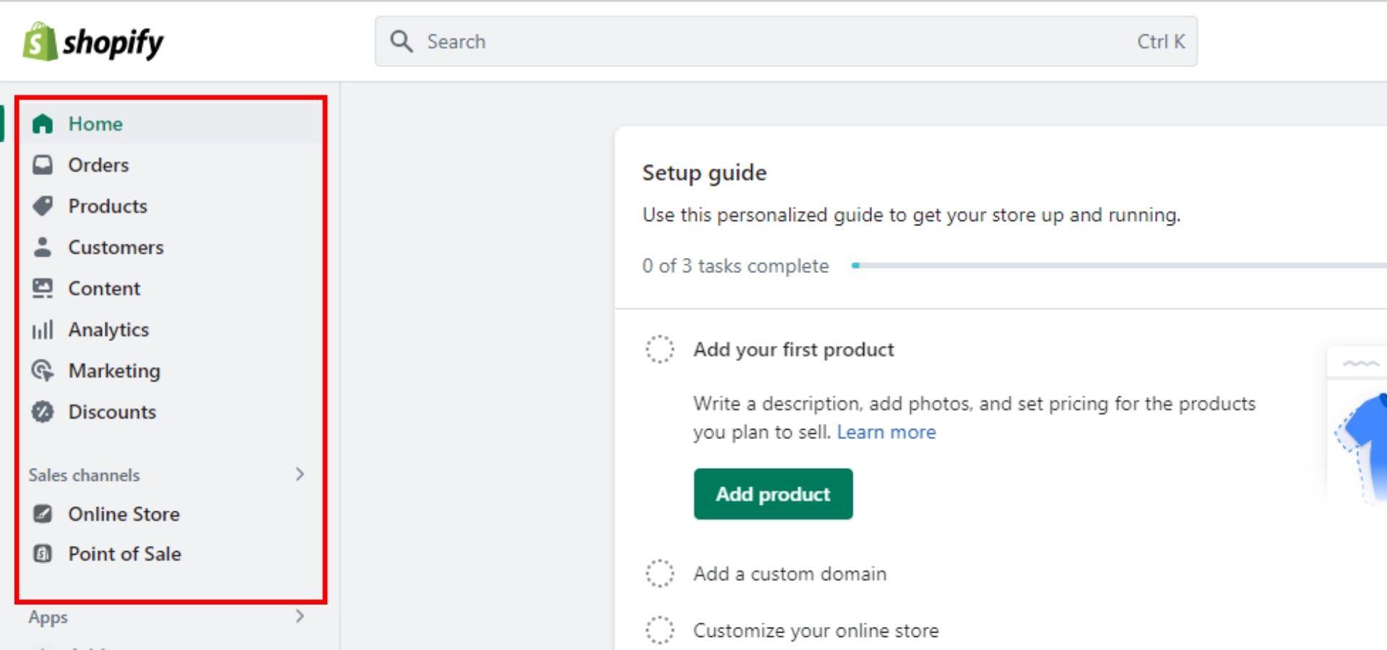
Task: Select the Customers person icon
Action: [x=43, y=247]
